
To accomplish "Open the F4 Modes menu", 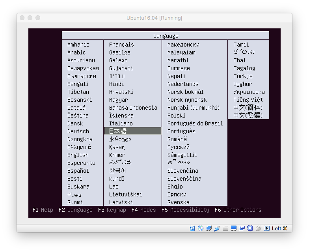I will point(143,210).
